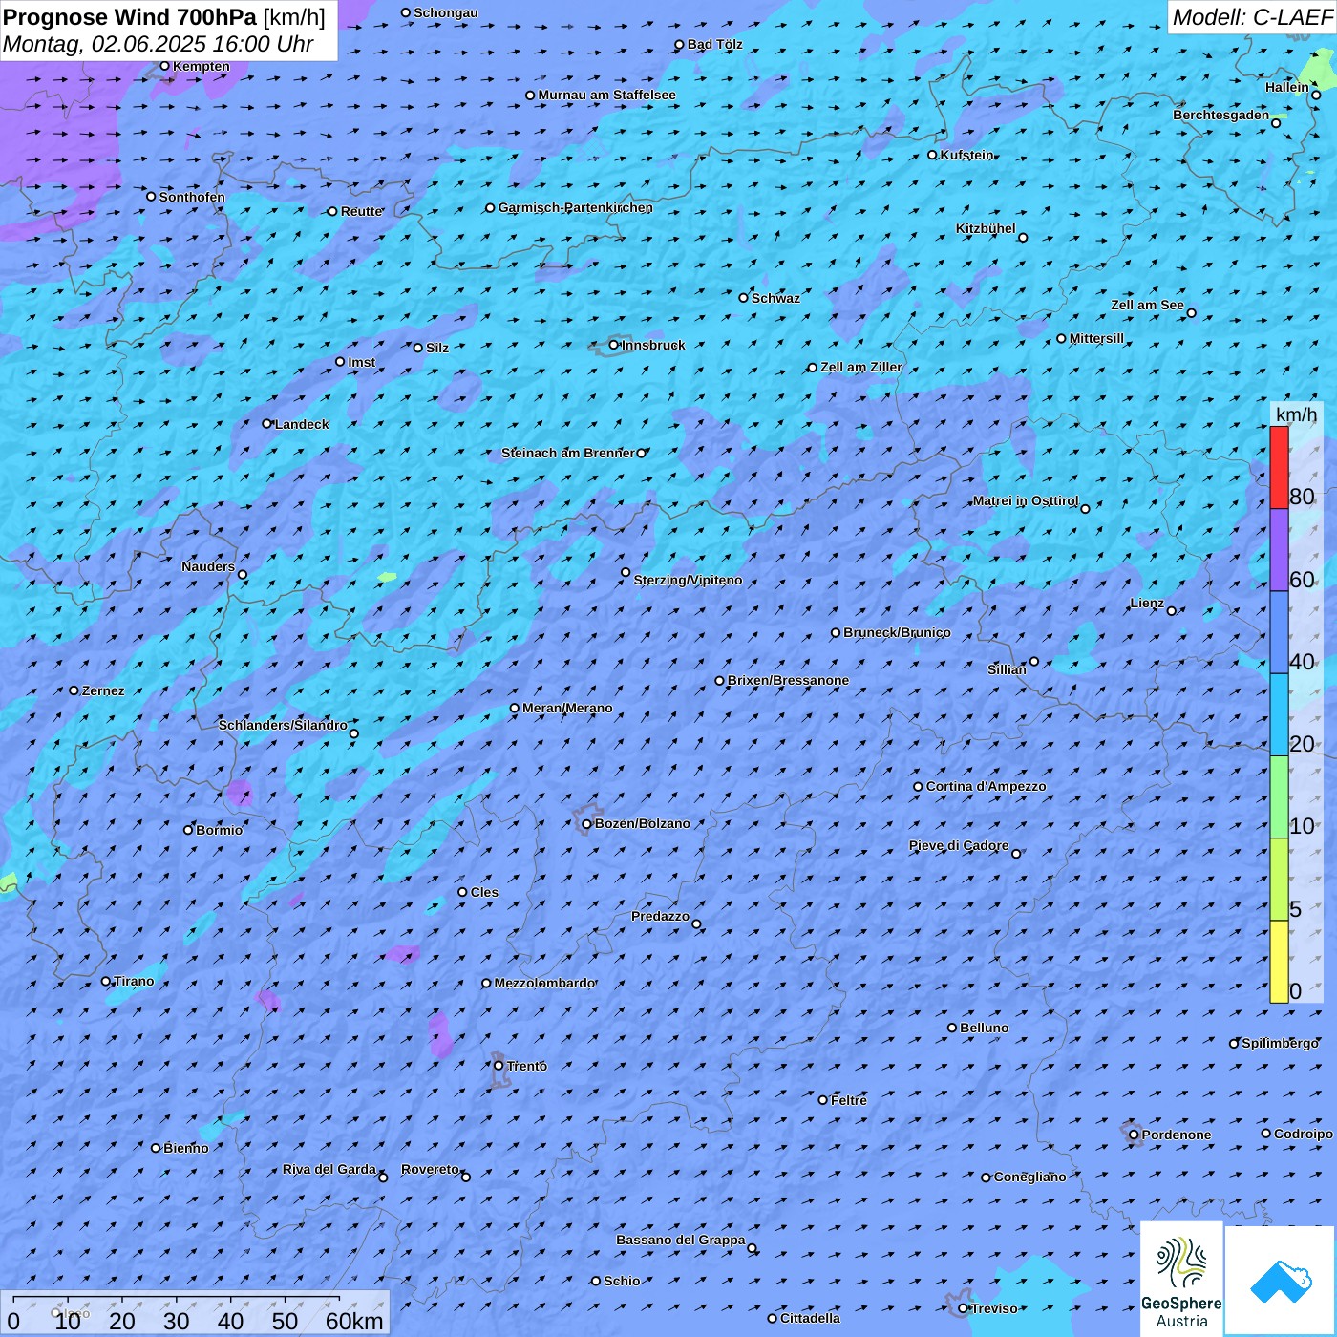This screenshot has height=1337, width=1337.
Task: Click the Tirano city marker
Action: click(106, 982)
